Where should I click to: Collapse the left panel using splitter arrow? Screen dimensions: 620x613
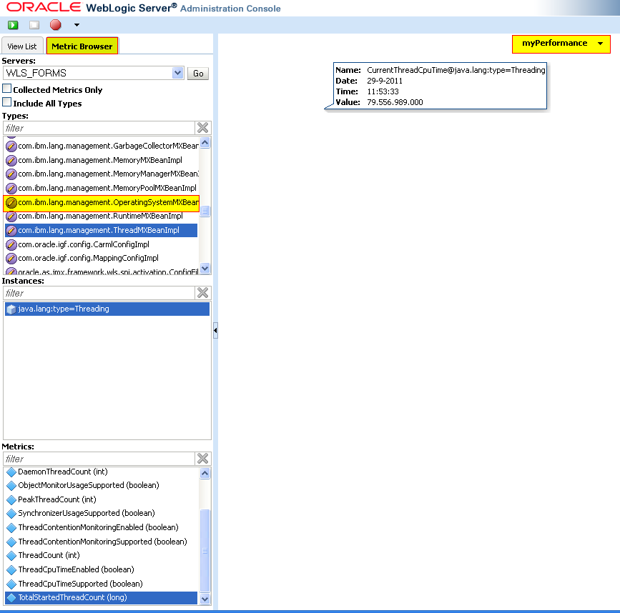[x=215, y=330]
